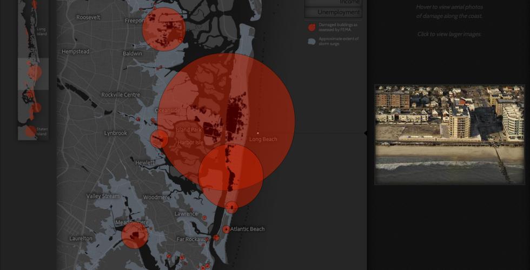The height and width of the screenshot is (270, 530).
Task: Click the Lynbrook map label
Action: [x=116, y=133]
